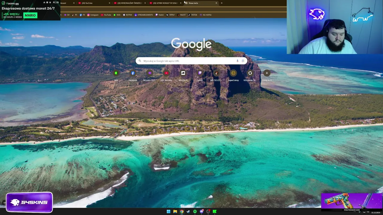This screenshot has width=383, height=215.
Task: Open the STREAMELEMENTS bookmark
Action: click(144, 15)
